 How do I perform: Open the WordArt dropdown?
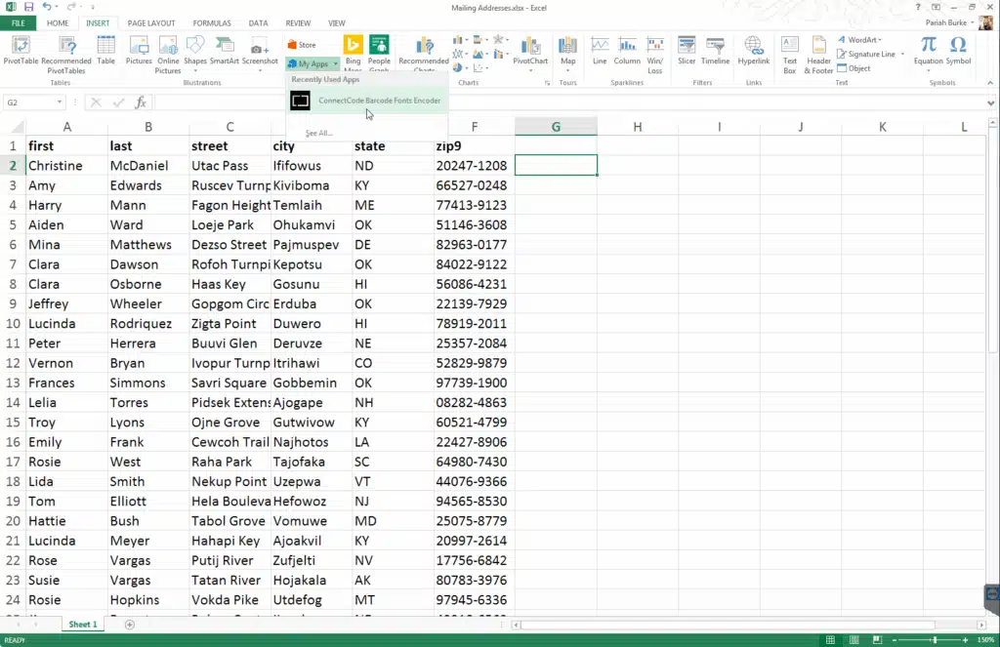coord(862,40)
